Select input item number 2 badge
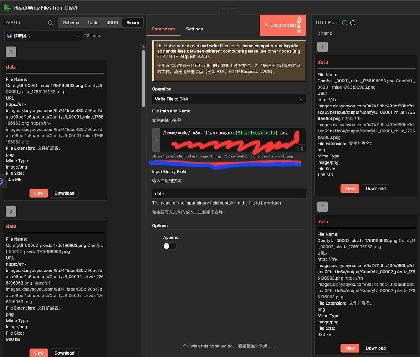Image resolution: width=420 pixels, height=357 pixels. coord(11,211)
